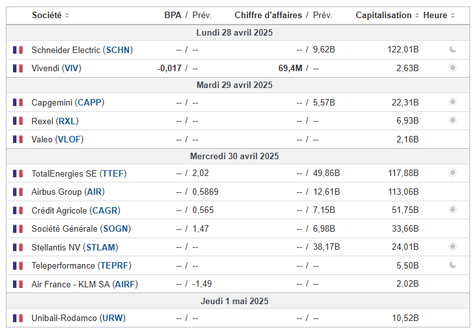
Task: Click the sun icon in TotalEnergies SE row
Action: pos(453,173)
